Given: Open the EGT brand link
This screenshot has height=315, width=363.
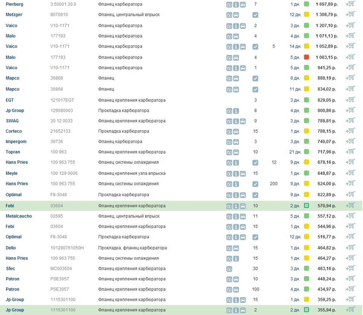Looking at the screenshot, I should coord(10,100).
